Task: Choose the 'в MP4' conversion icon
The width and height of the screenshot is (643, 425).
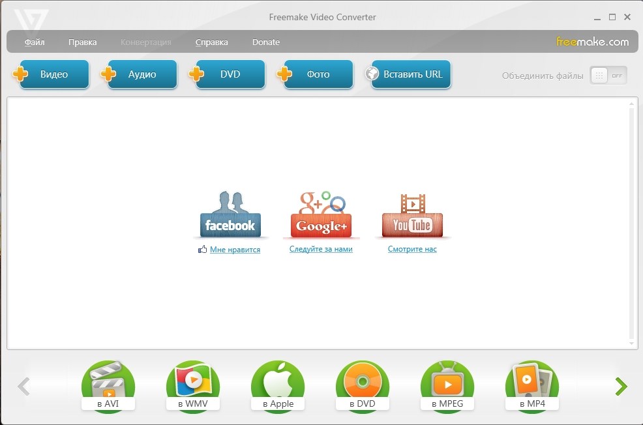Action: coord(532,385)
